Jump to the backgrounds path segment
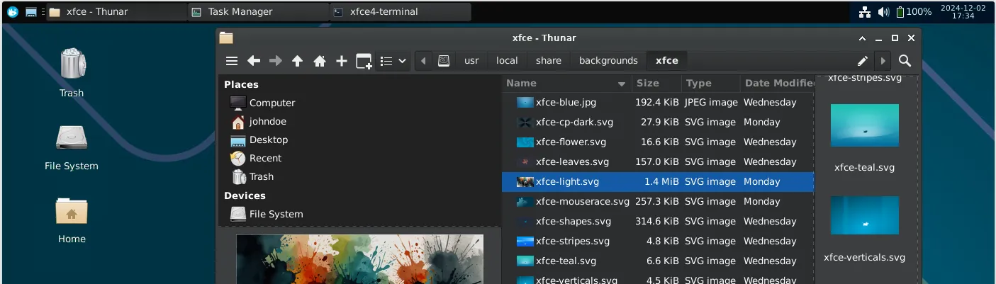This screenshot has width=996, height=284. [608, 61]
